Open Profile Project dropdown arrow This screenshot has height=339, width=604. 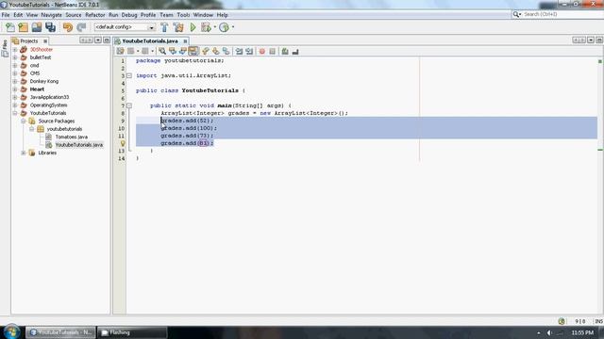[x=233, y=27]
